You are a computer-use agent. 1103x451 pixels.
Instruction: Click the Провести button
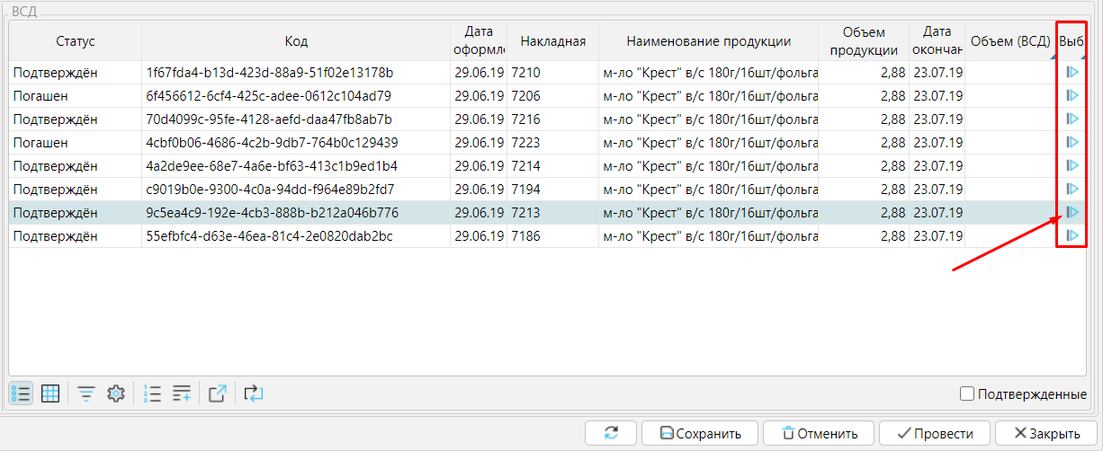(x=934, y=433)
